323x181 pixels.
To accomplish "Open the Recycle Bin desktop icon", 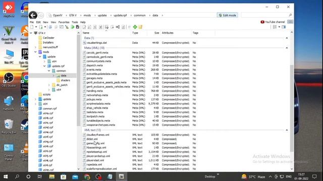I will click(9, 127).
